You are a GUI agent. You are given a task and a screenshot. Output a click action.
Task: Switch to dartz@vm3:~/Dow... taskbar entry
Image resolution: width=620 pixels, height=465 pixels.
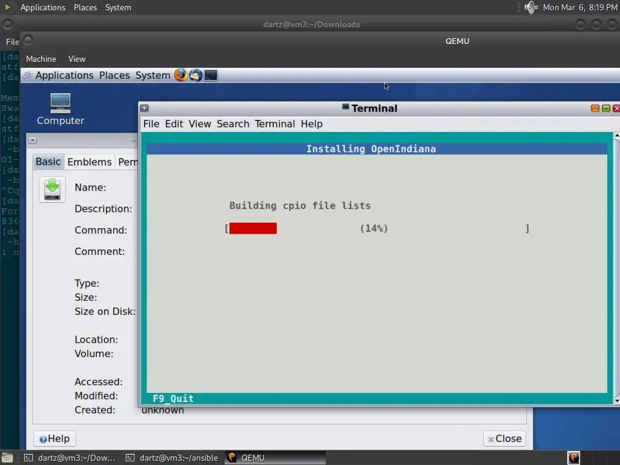(x=70, y=458)
